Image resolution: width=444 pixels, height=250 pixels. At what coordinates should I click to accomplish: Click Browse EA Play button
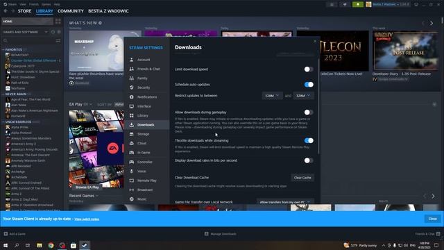(x=87, y=187)
